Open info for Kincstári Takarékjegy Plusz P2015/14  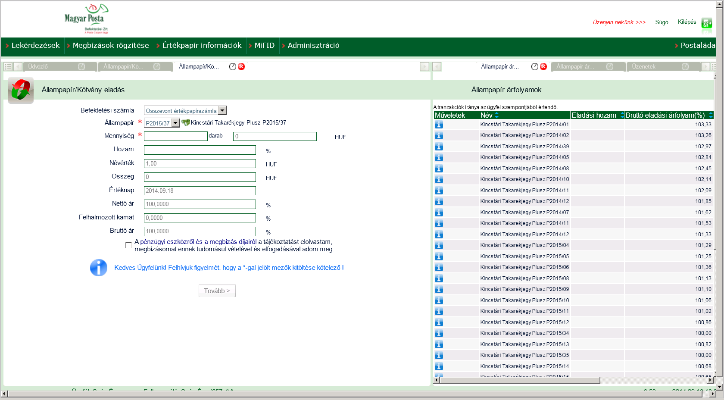coord(439,366)
